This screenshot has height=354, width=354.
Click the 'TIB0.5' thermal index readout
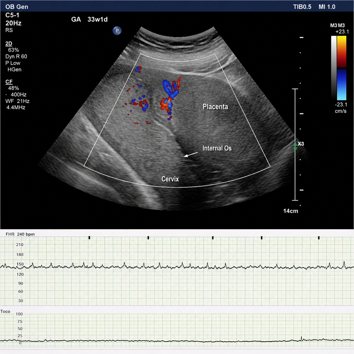(302, 7)
